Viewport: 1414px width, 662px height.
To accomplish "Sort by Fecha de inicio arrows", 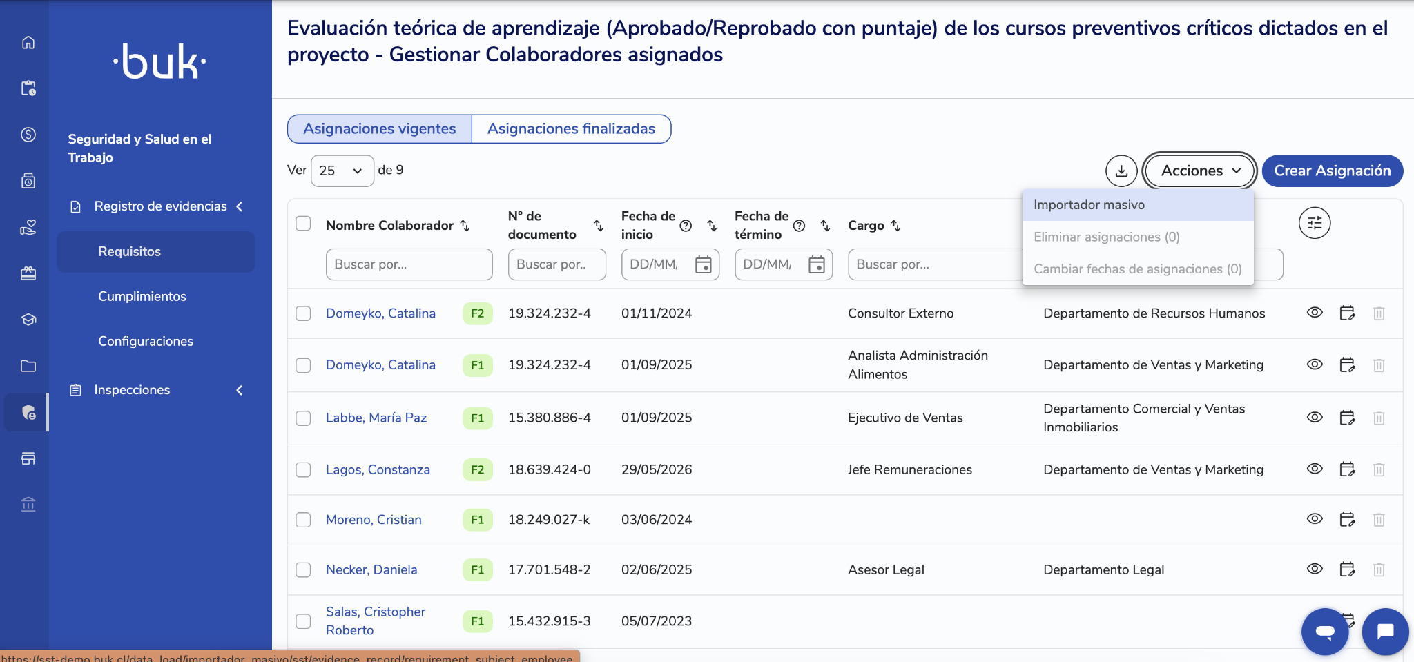I will [712, 226].
